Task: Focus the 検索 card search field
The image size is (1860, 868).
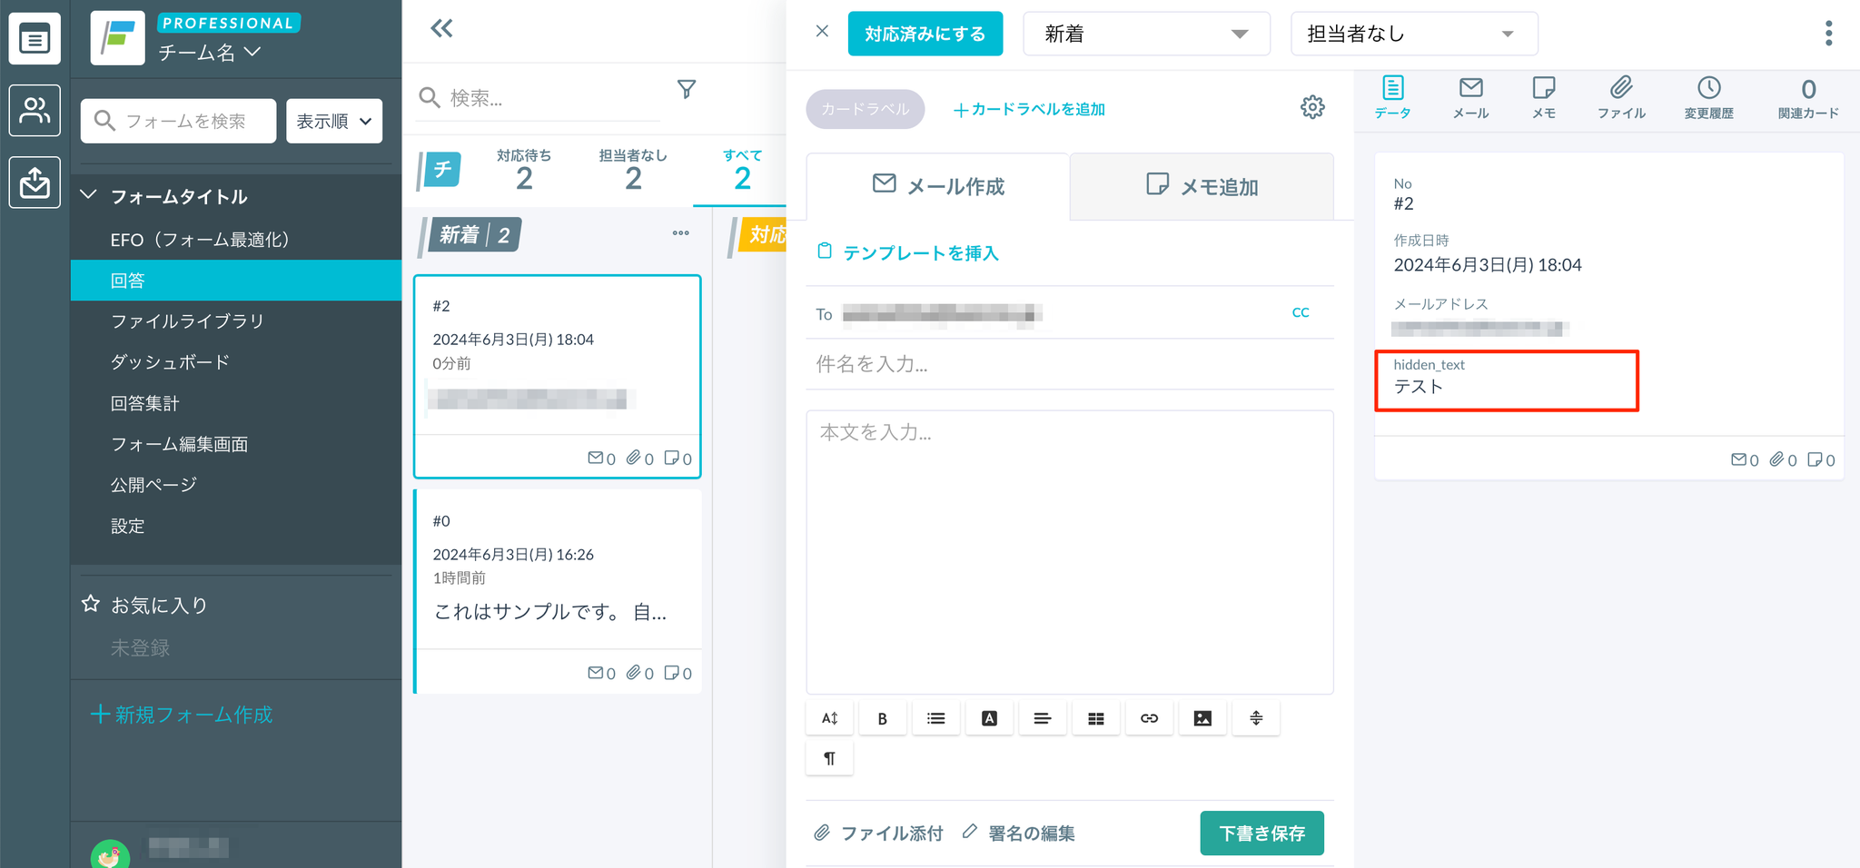Action: pyautogui.click(x=539, y=97)
